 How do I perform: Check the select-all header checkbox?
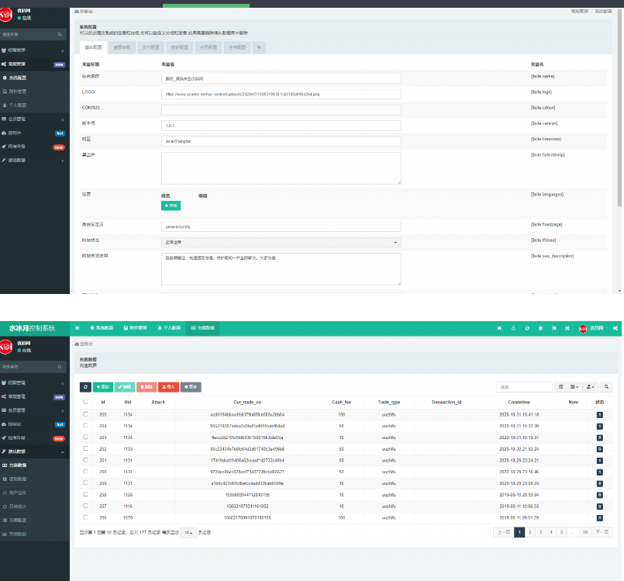pos(85,403)
